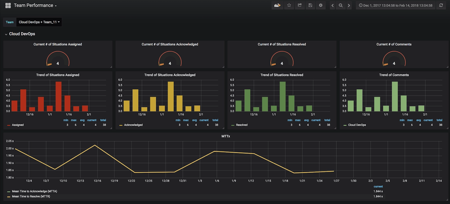Refresh the dashboard
This screenshot has height=204, width=450.
click(441, 5)
